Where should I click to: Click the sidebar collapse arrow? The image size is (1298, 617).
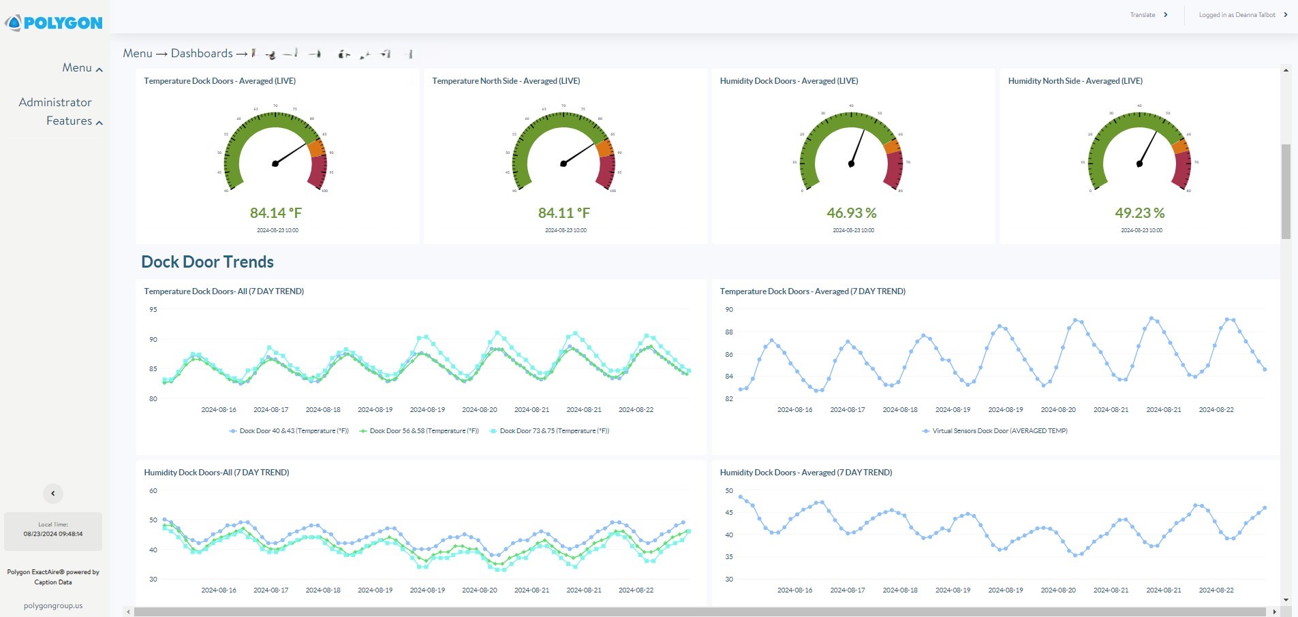pyautogui.click(x=52, y=493)
